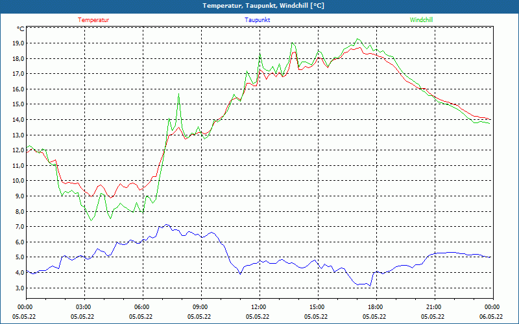Viewport: 519px width, 324px height.
Task: Click the 15,0 y-axis value
Action: click(18, 104)
